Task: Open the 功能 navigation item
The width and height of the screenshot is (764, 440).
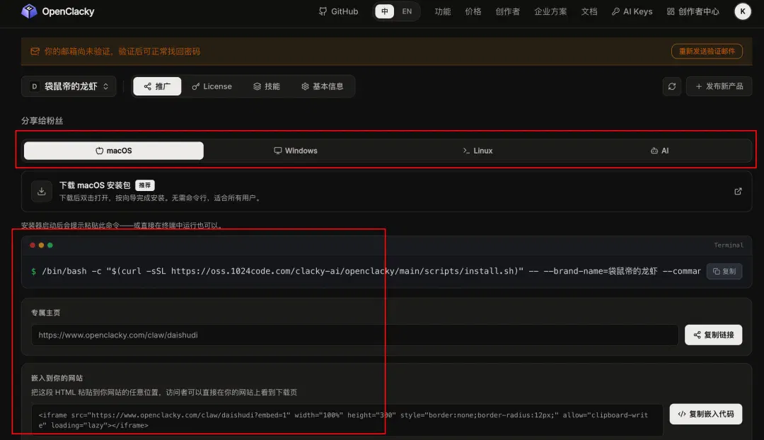Action: 442,11
